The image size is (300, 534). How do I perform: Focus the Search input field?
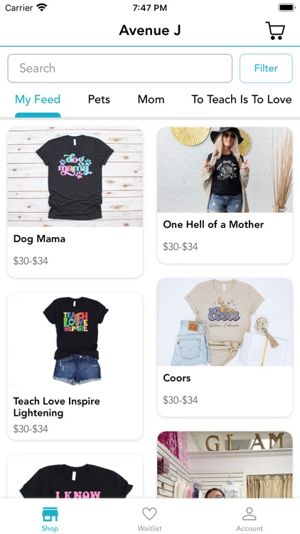(119, 68)
